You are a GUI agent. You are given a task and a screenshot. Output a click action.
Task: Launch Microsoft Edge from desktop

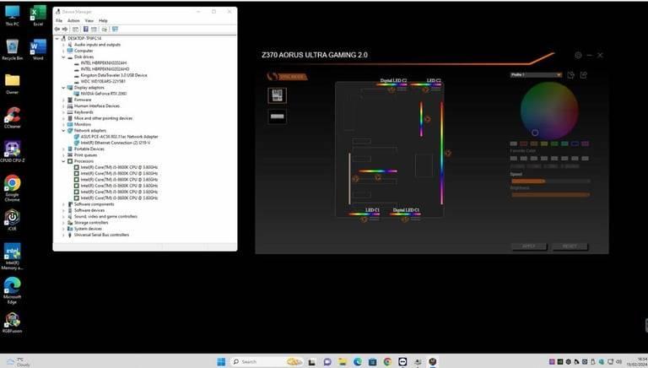pyautogui.click(x=12, y=290)
